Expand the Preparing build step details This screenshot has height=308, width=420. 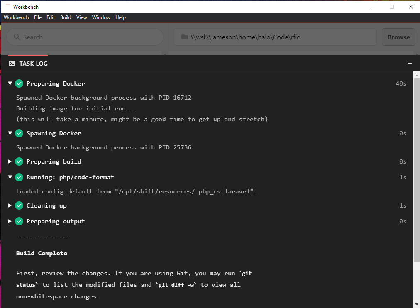click(10, 161)
